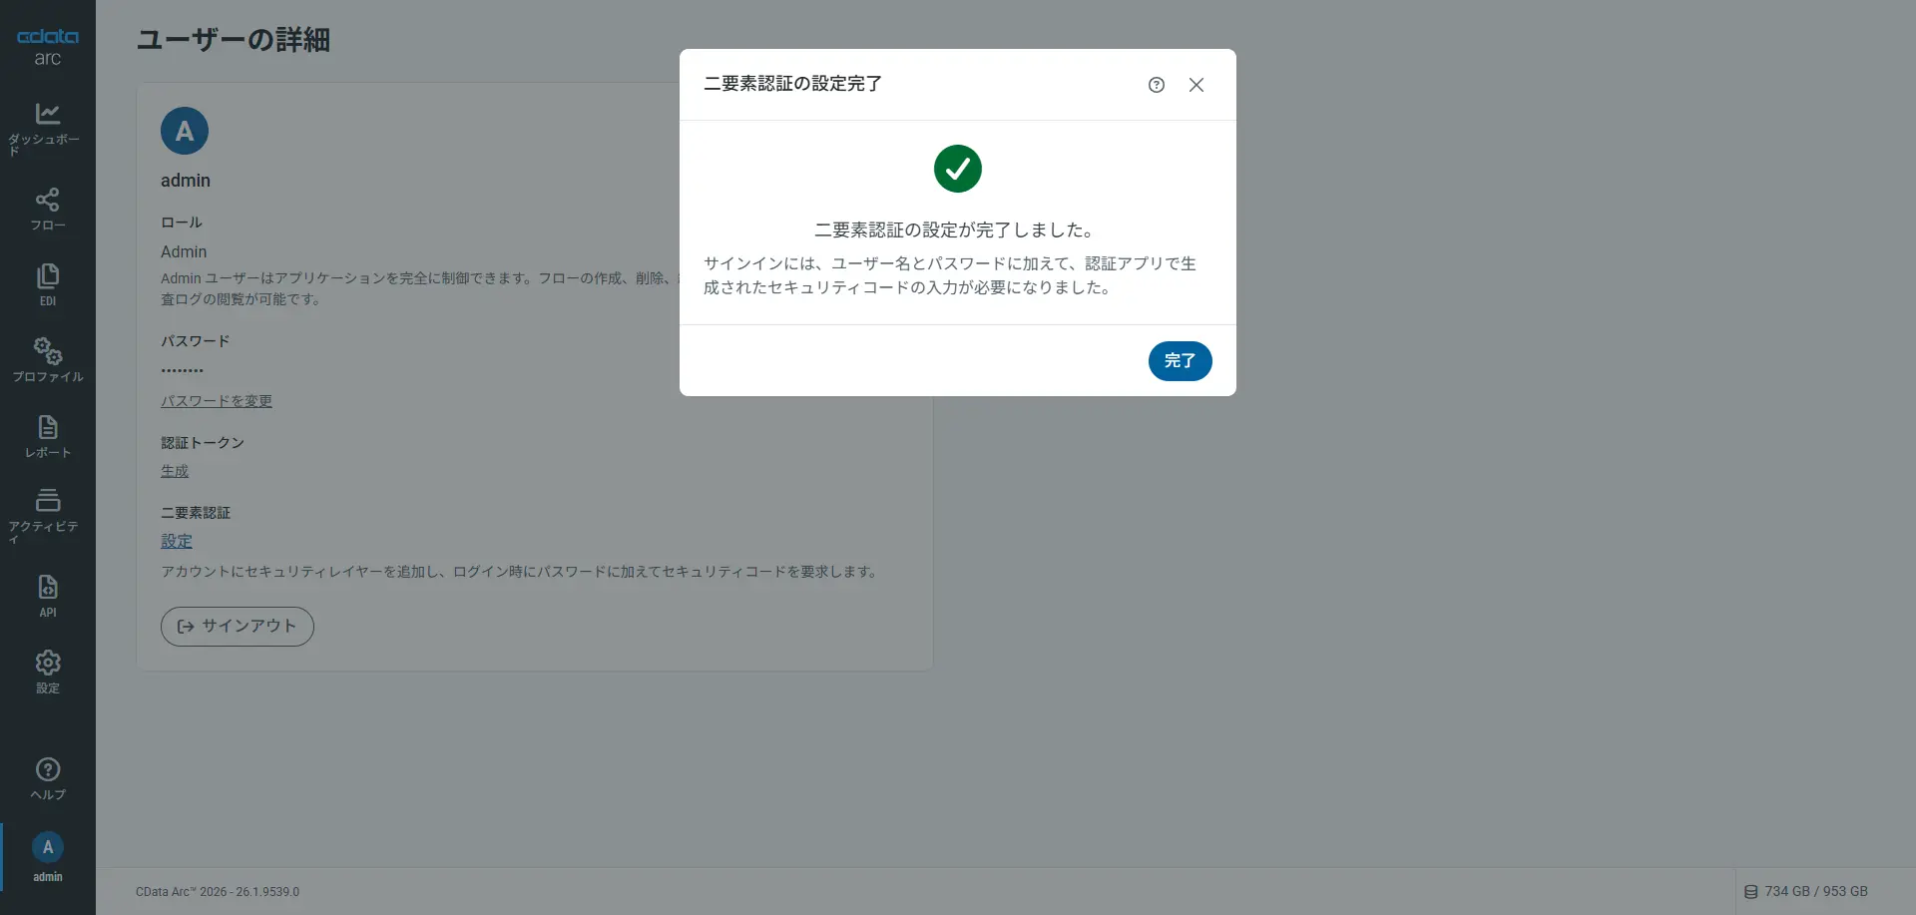
Task: Click the パスワード label on the card
Action: point(196,341)
